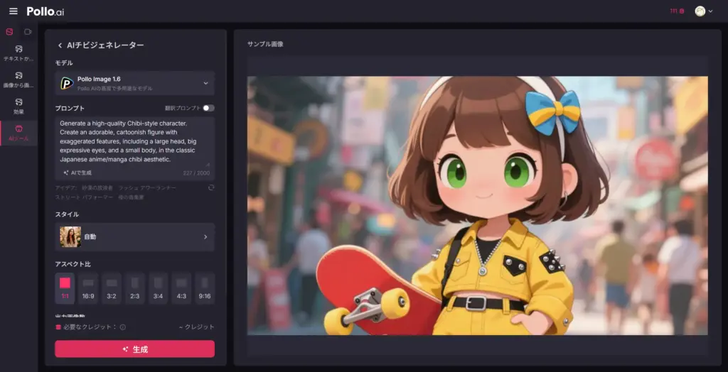The height and width of the screenshot is (372, 728).
Task: Click the 111 credits counter in header
Action: point(677,11)
